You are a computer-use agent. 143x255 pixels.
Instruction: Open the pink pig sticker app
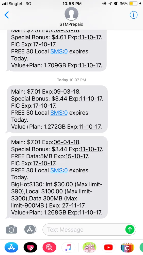89,248
